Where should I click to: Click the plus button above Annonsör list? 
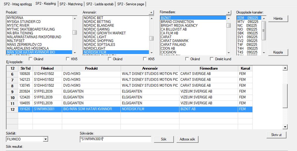[x=151, y=13]
